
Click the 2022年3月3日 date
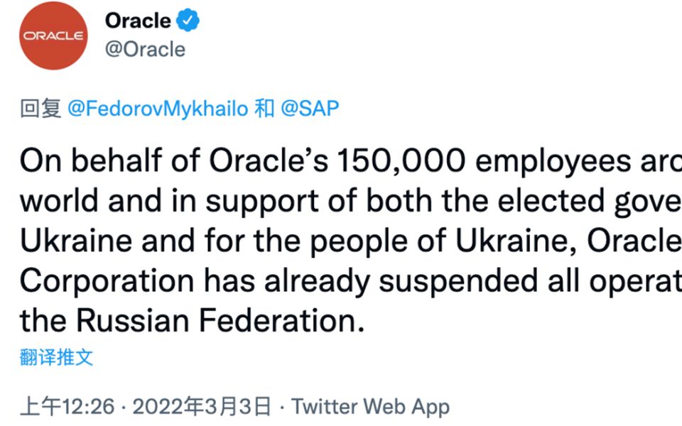point(202,407)
